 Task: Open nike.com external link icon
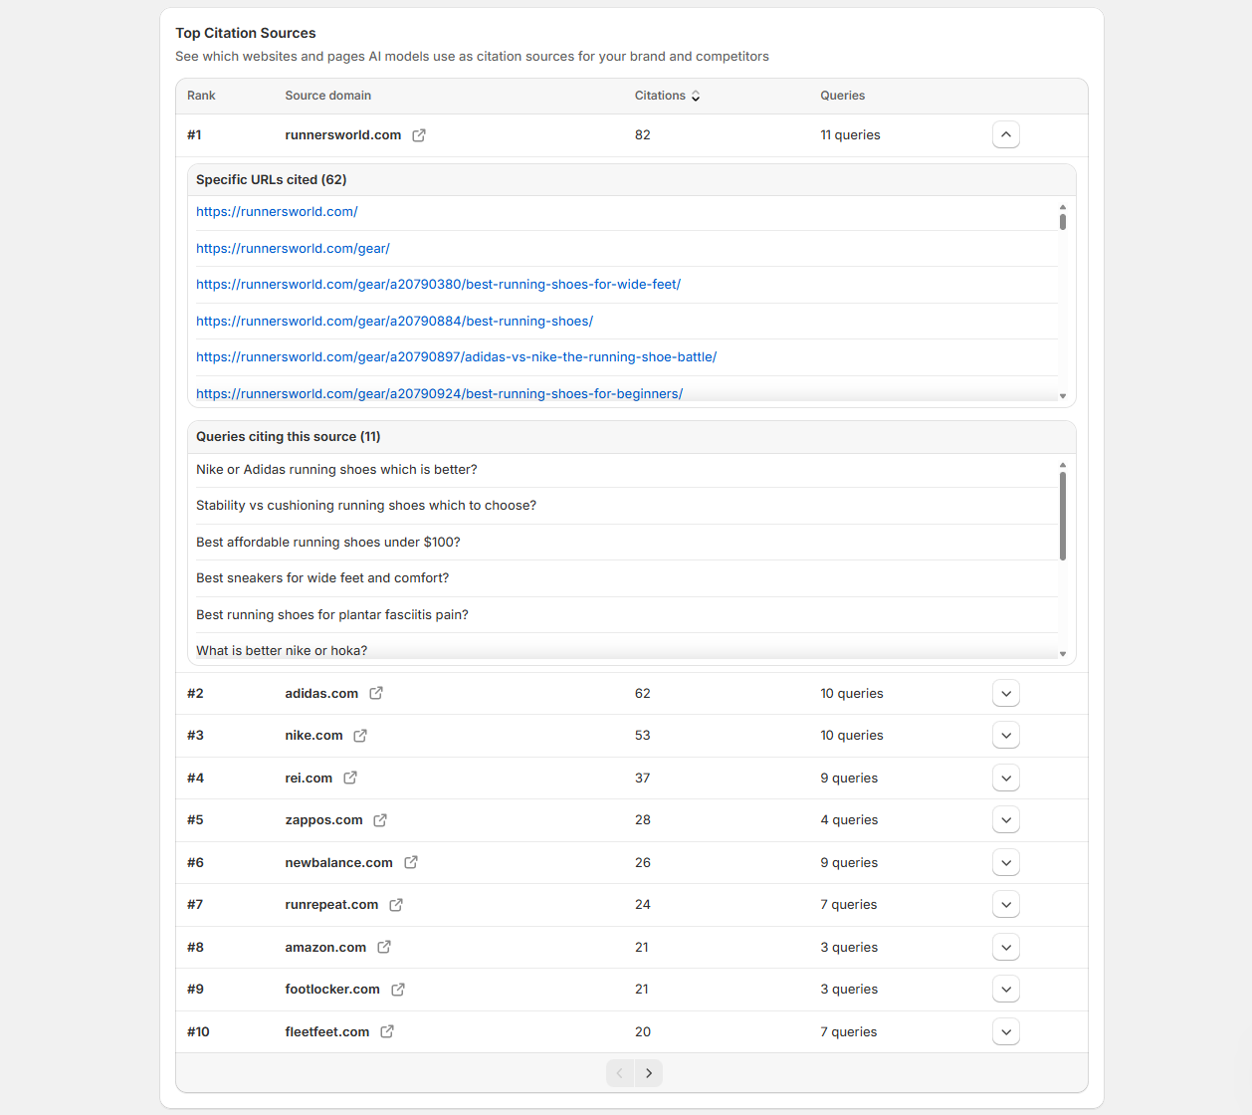(360, 736)
